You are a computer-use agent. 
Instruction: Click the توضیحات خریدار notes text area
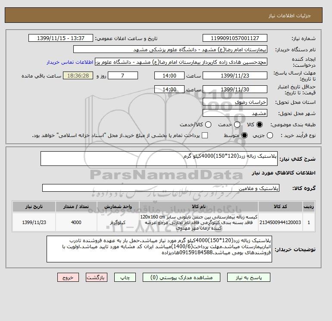(x=159, y=249)
